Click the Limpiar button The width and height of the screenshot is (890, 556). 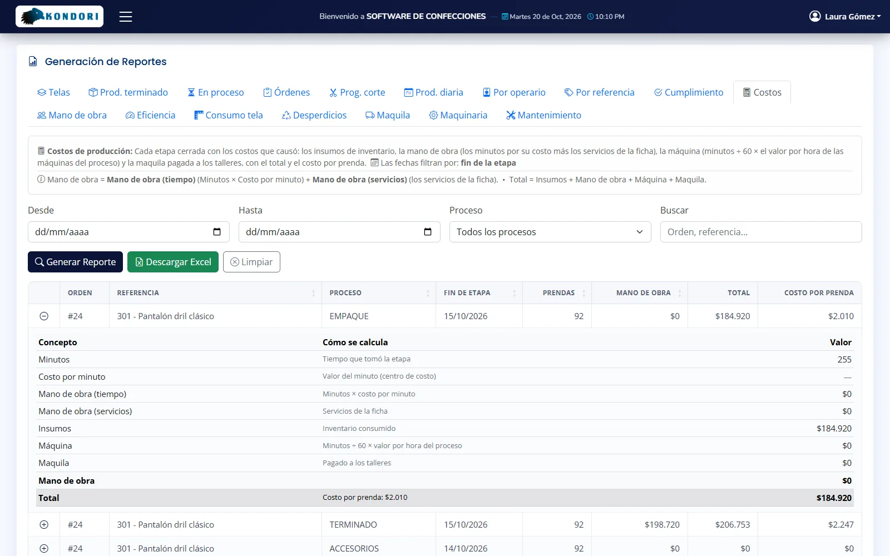click(251, 262)
